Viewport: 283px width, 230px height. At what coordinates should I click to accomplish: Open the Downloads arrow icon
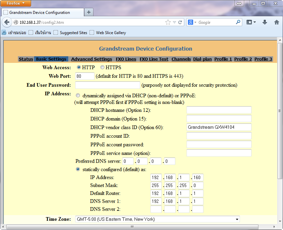(x=265, y=22)
